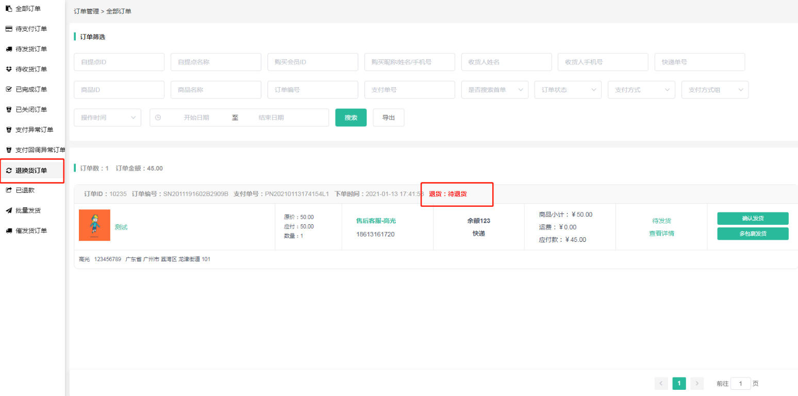Viewport: 798px width, 396px height.
Task: Open the 支付方式 dropdown
Action: tap(641, 90)
